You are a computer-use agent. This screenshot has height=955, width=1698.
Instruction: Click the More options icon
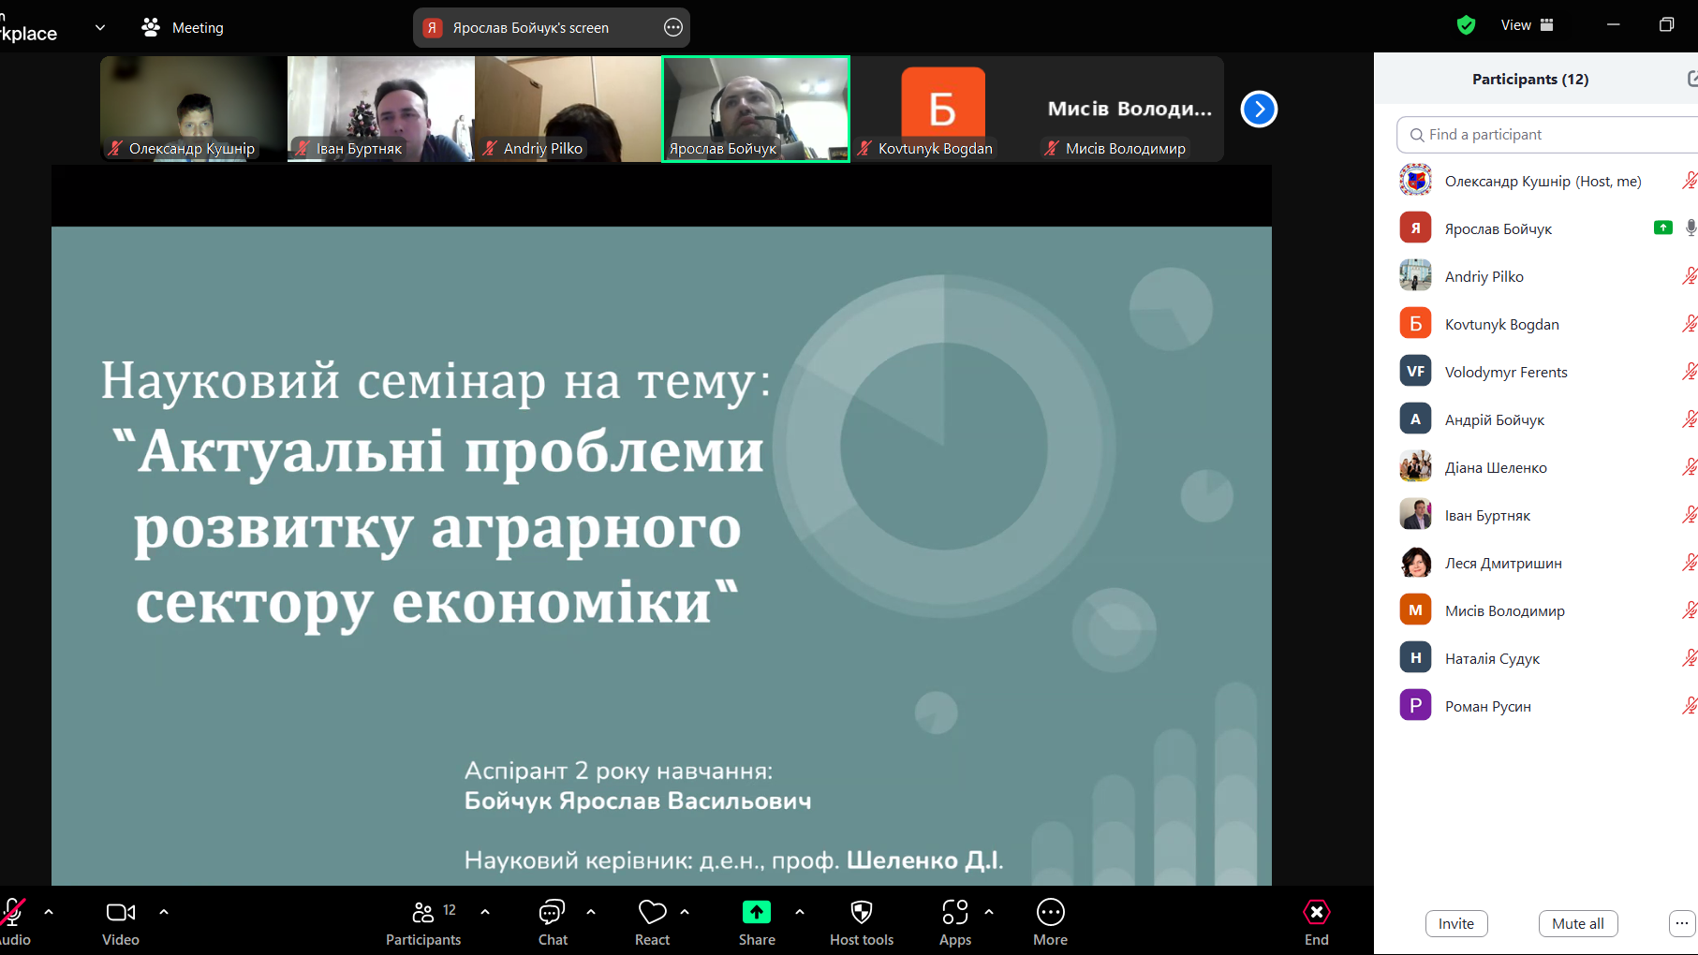click(1050, 911)
